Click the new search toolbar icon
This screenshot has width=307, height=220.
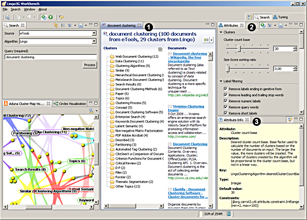tap(8, 17)
